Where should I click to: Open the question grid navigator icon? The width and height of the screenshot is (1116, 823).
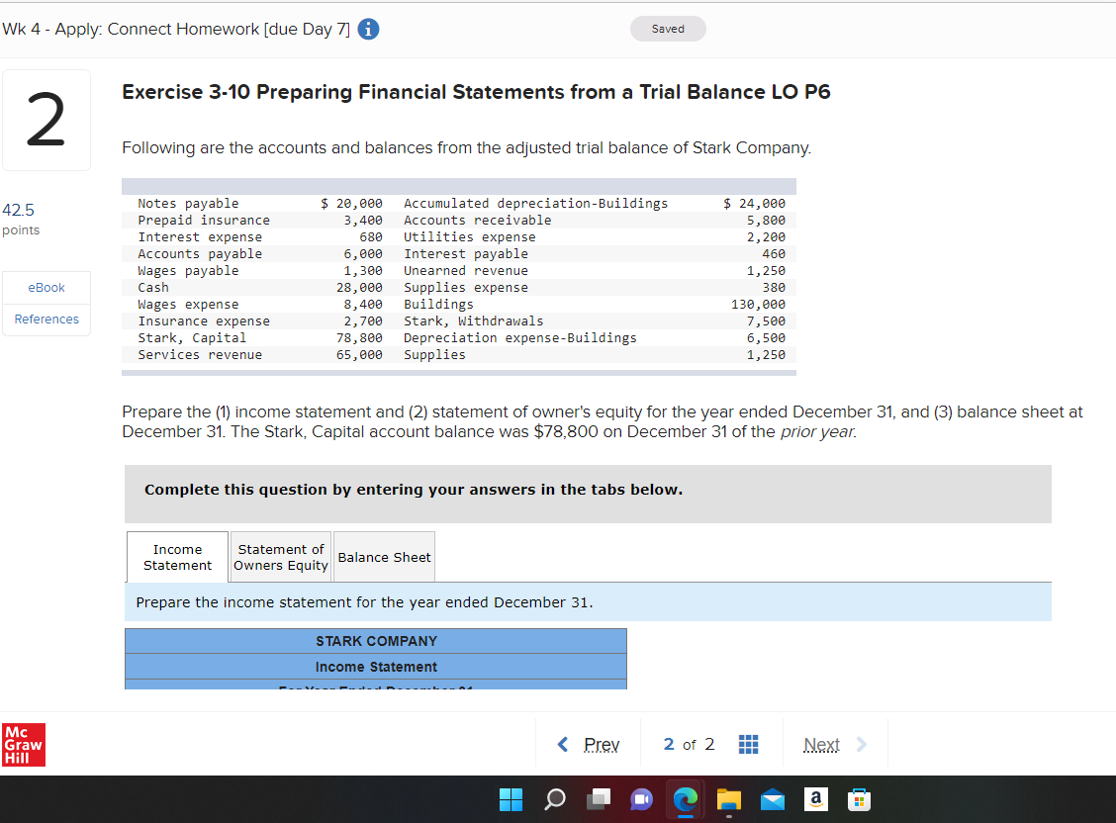748,744
